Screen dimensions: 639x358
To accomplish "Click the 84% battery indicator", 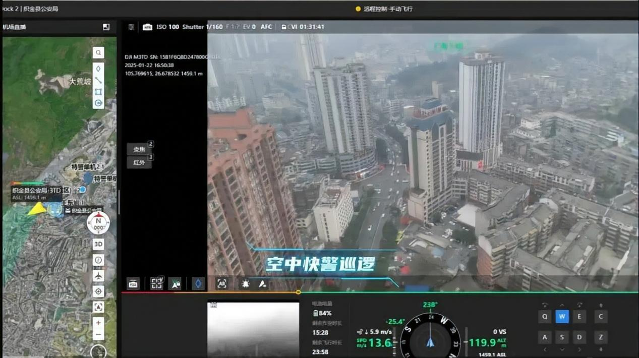I will click(x=322, y=313).
